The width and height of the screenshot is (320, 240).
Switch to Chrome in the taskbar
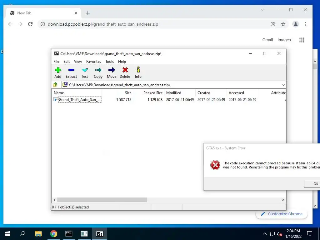click(54, 234)
